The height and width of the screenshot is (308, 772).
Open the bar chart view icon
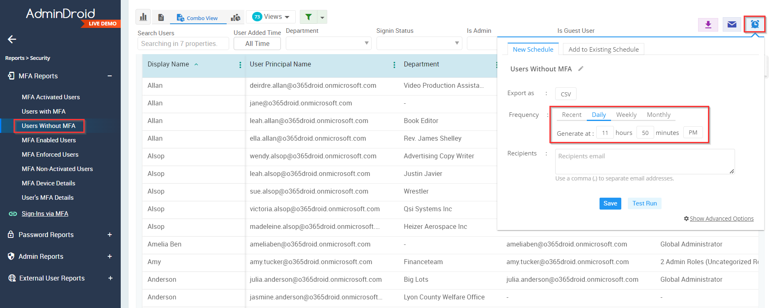pos(143,17)
